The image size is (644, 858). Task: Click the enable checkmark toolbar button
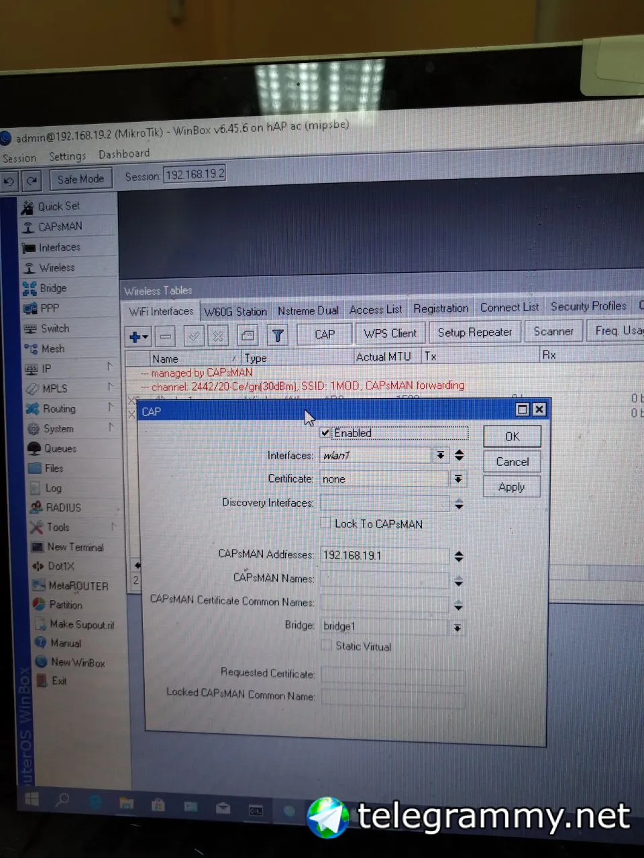pos(194,336)
